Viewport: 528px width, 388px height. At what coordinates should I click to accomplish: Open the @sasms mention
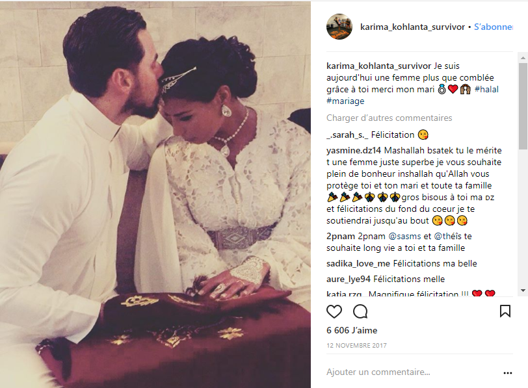(x=404, y=236)
